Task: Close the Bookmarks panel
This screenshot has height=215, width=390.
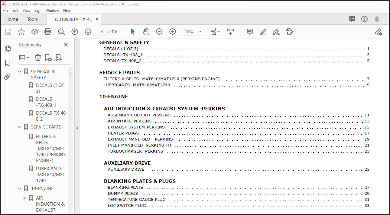Action: tap(66, 45)
